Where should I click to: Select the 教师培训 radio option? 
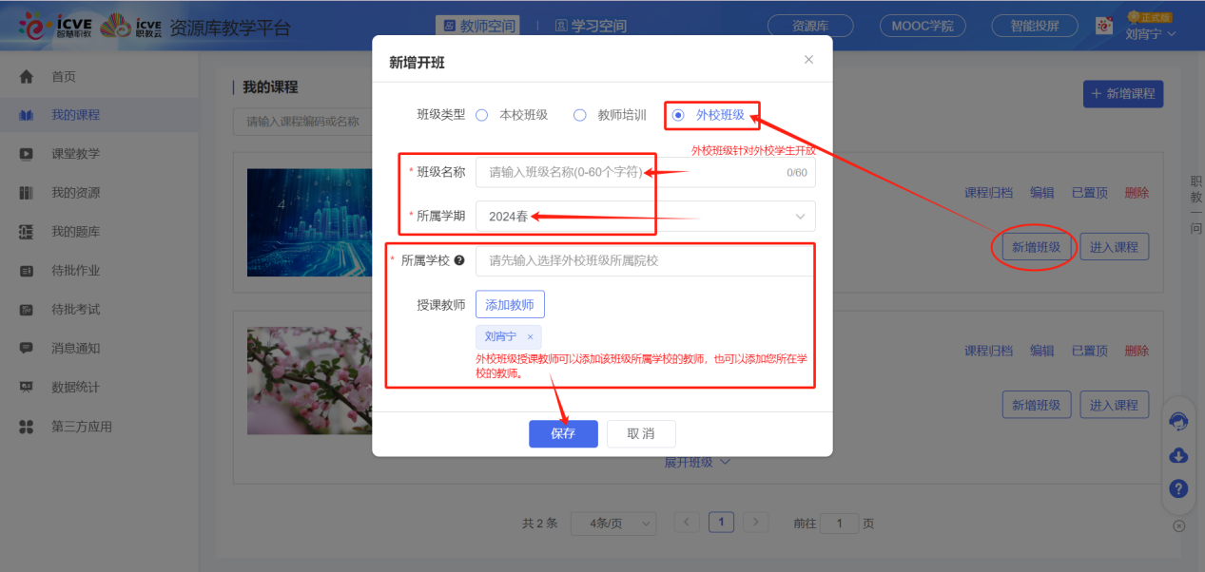pyautogui.click(x=580, y=115)
